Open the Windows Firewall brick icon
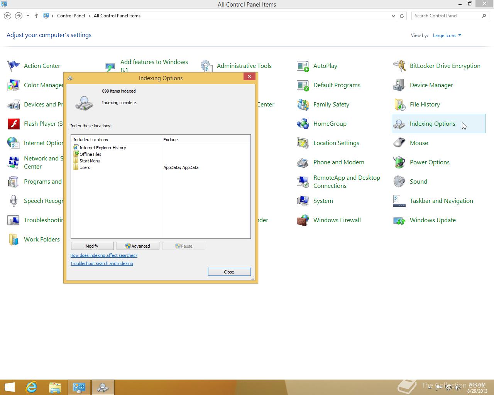This screenshot has width=494, height=395. point(303,220)
